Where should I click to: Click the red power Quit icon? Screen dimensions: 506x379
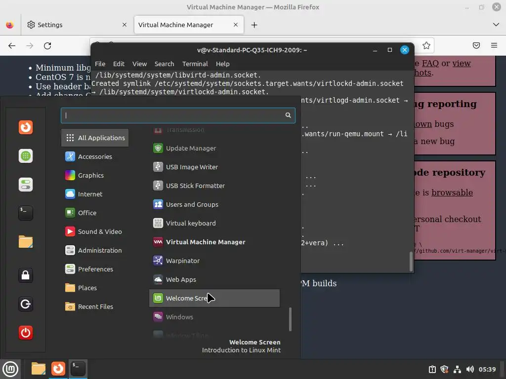point(26,333)
